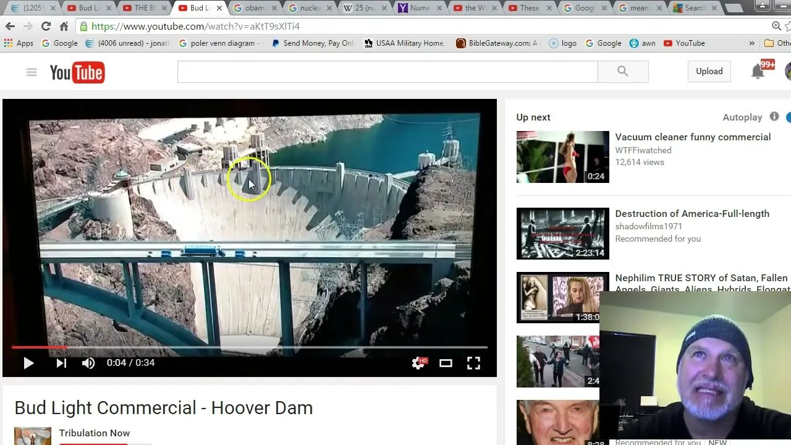Click the secure padlock icon
This screenshot has width=791, height=445.
83,27
